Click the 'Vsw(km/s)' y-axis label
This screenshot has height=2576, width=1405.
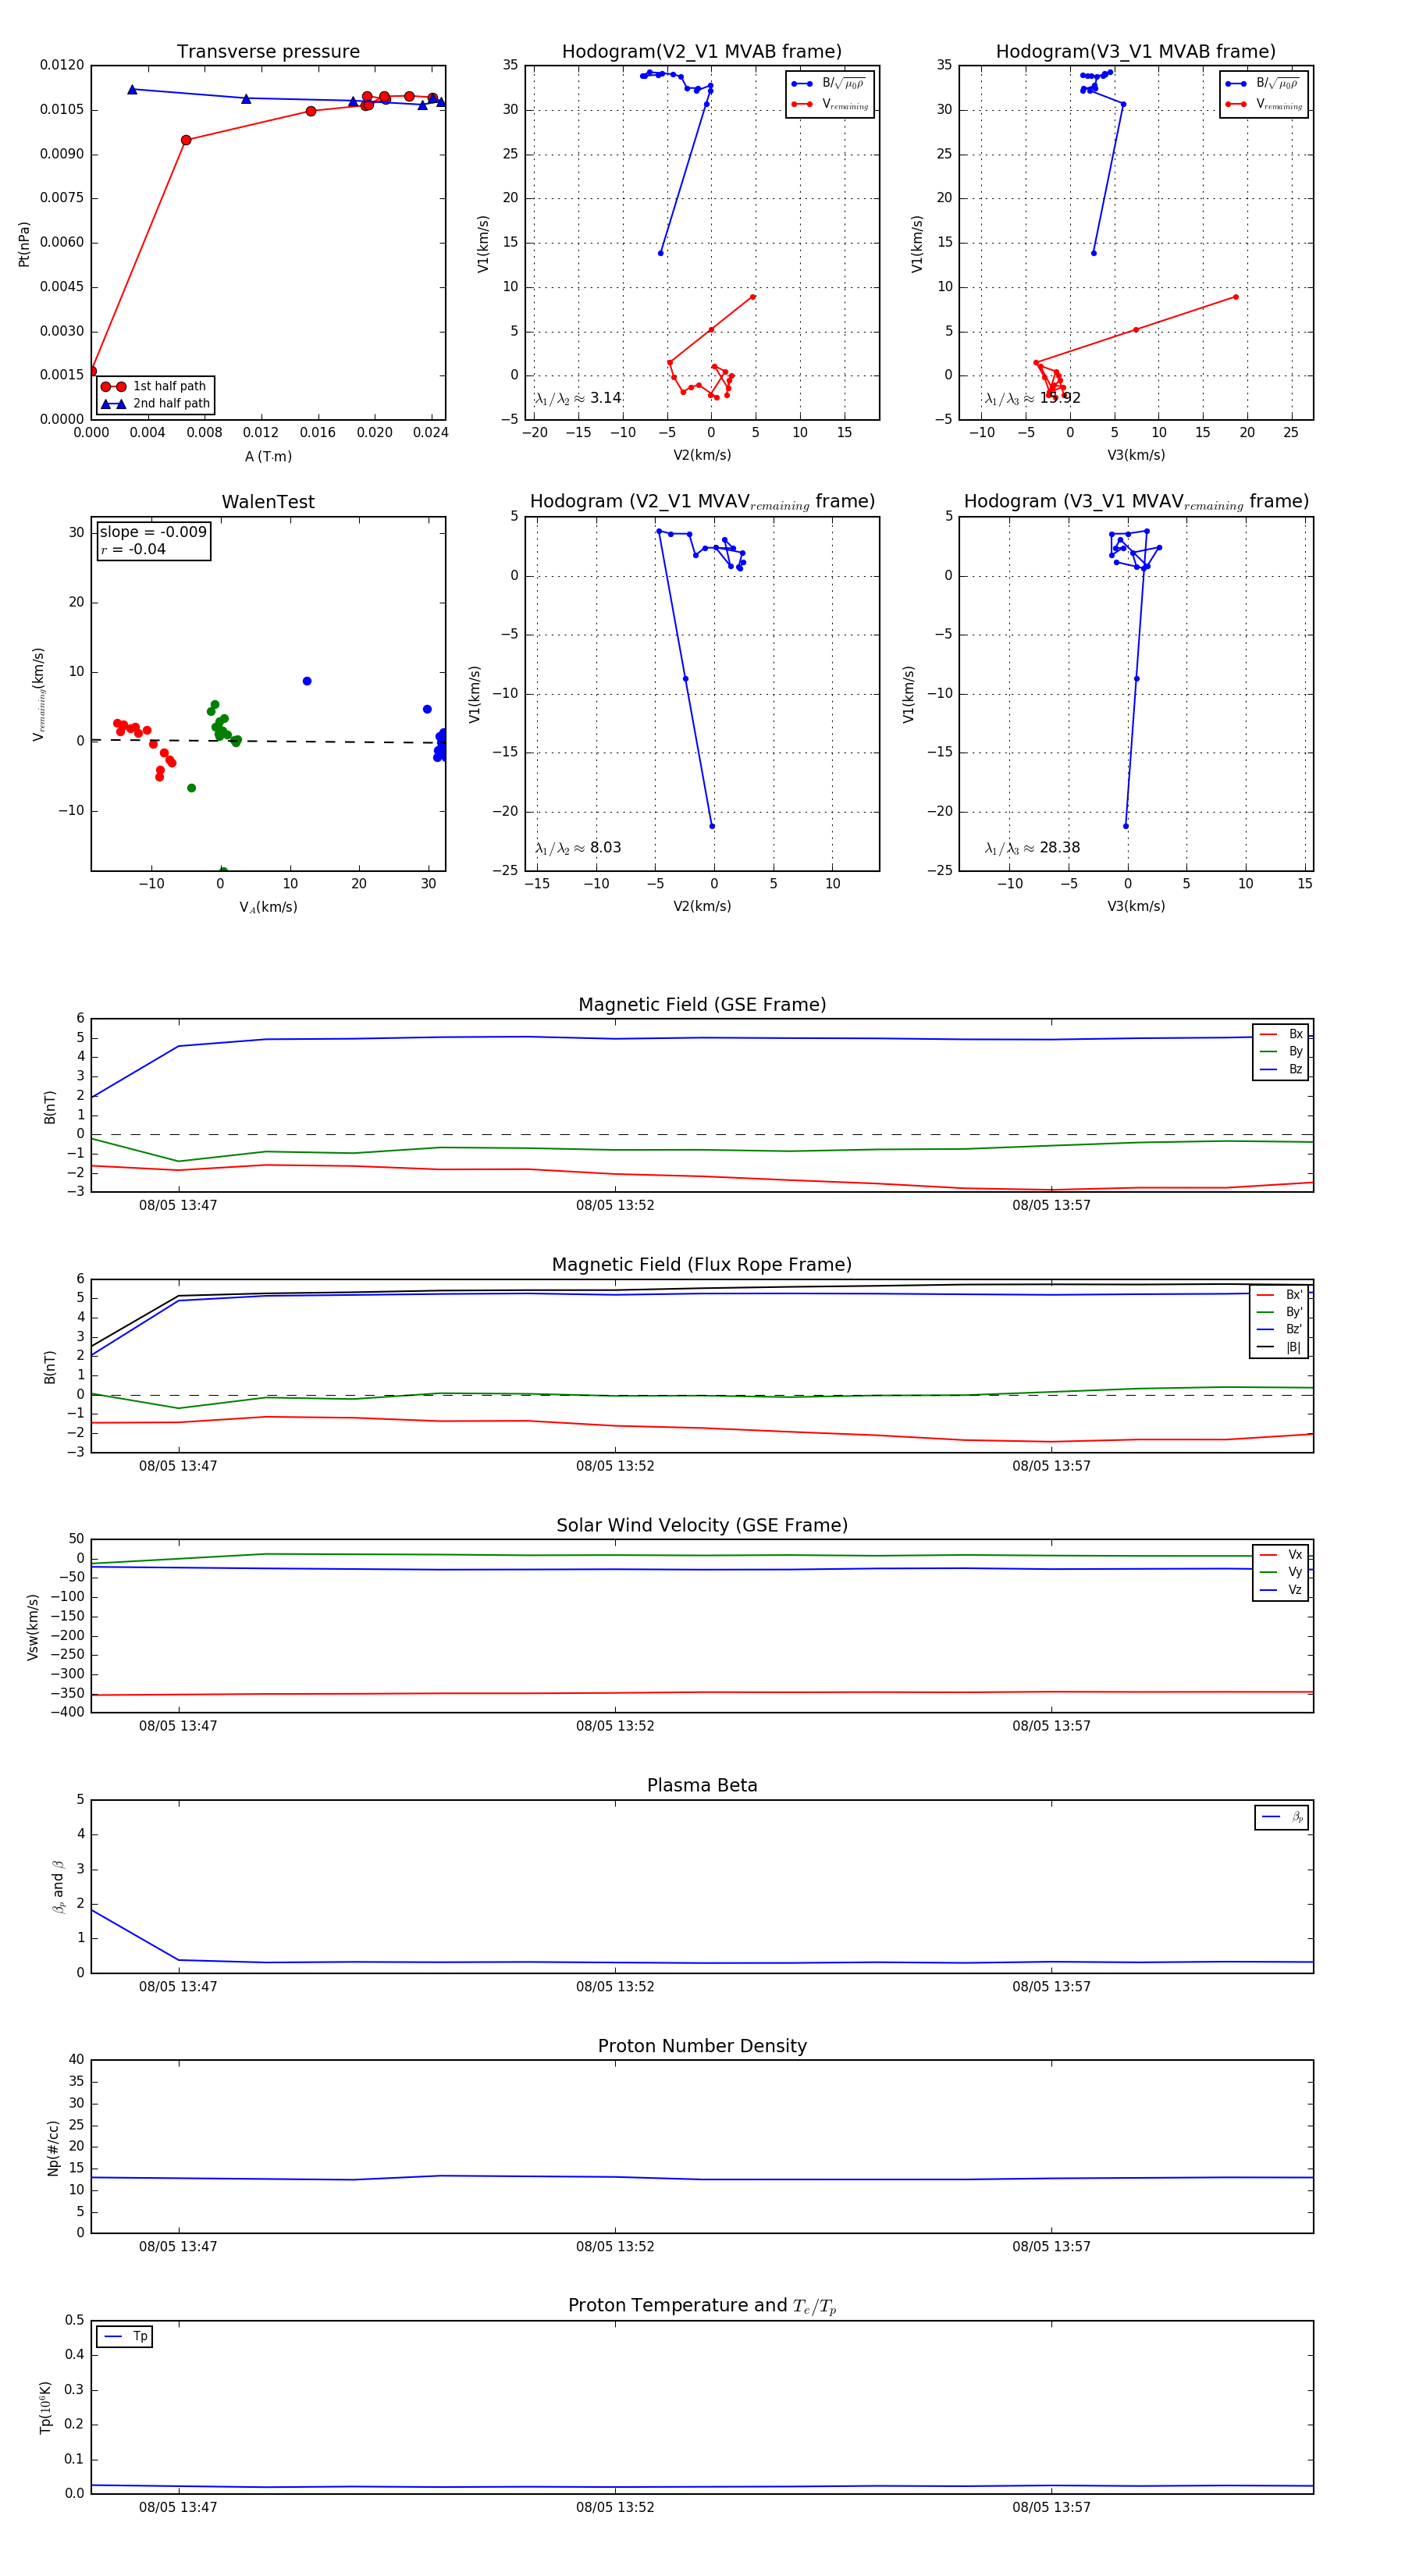33,1627
